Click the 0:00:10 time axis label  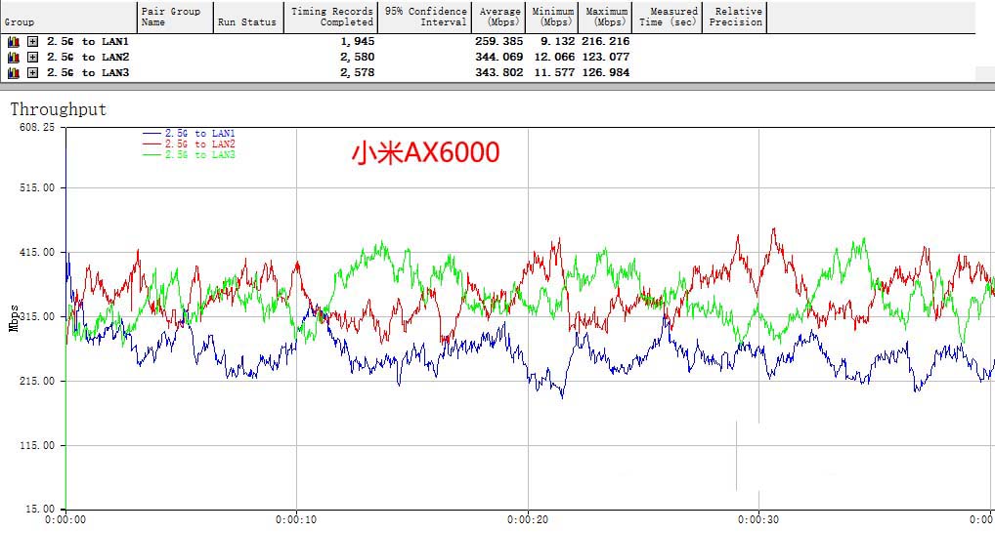[x=296, y=520]
